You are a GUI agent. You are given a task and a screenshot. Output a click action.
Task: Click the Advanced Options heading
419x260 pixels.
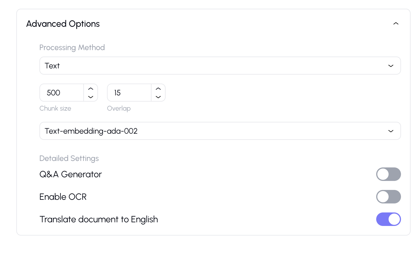pos(63,24)
